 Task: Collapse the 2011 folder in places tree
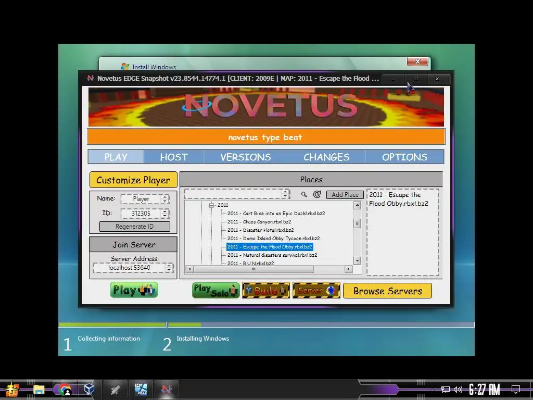(x=211, y=205)
